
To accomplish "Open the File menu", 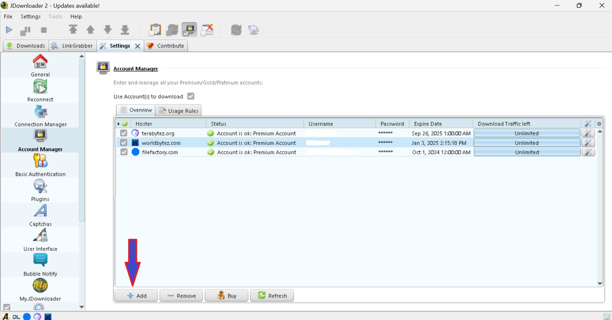I will point(8,16).
